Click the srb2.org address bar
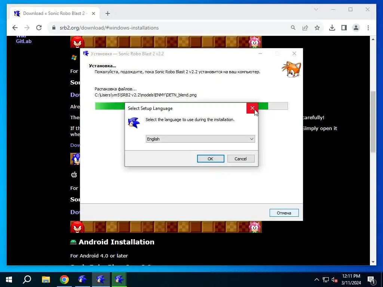 coord(171,28)
